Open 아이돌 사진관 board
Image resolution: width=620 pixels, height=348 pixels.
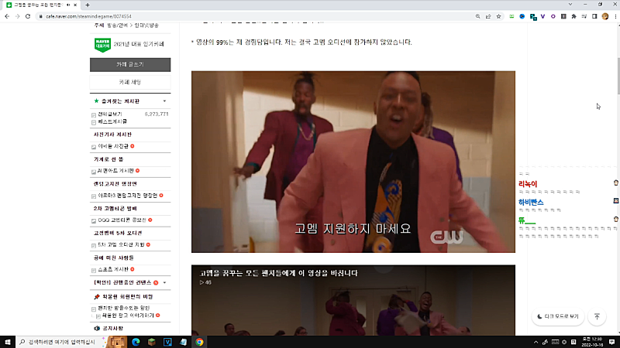tap(112, 146)
